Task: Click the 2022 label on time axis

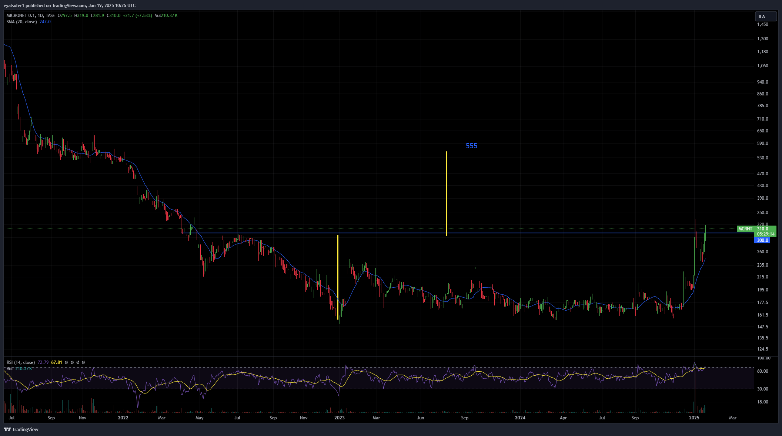Action: 123,418
